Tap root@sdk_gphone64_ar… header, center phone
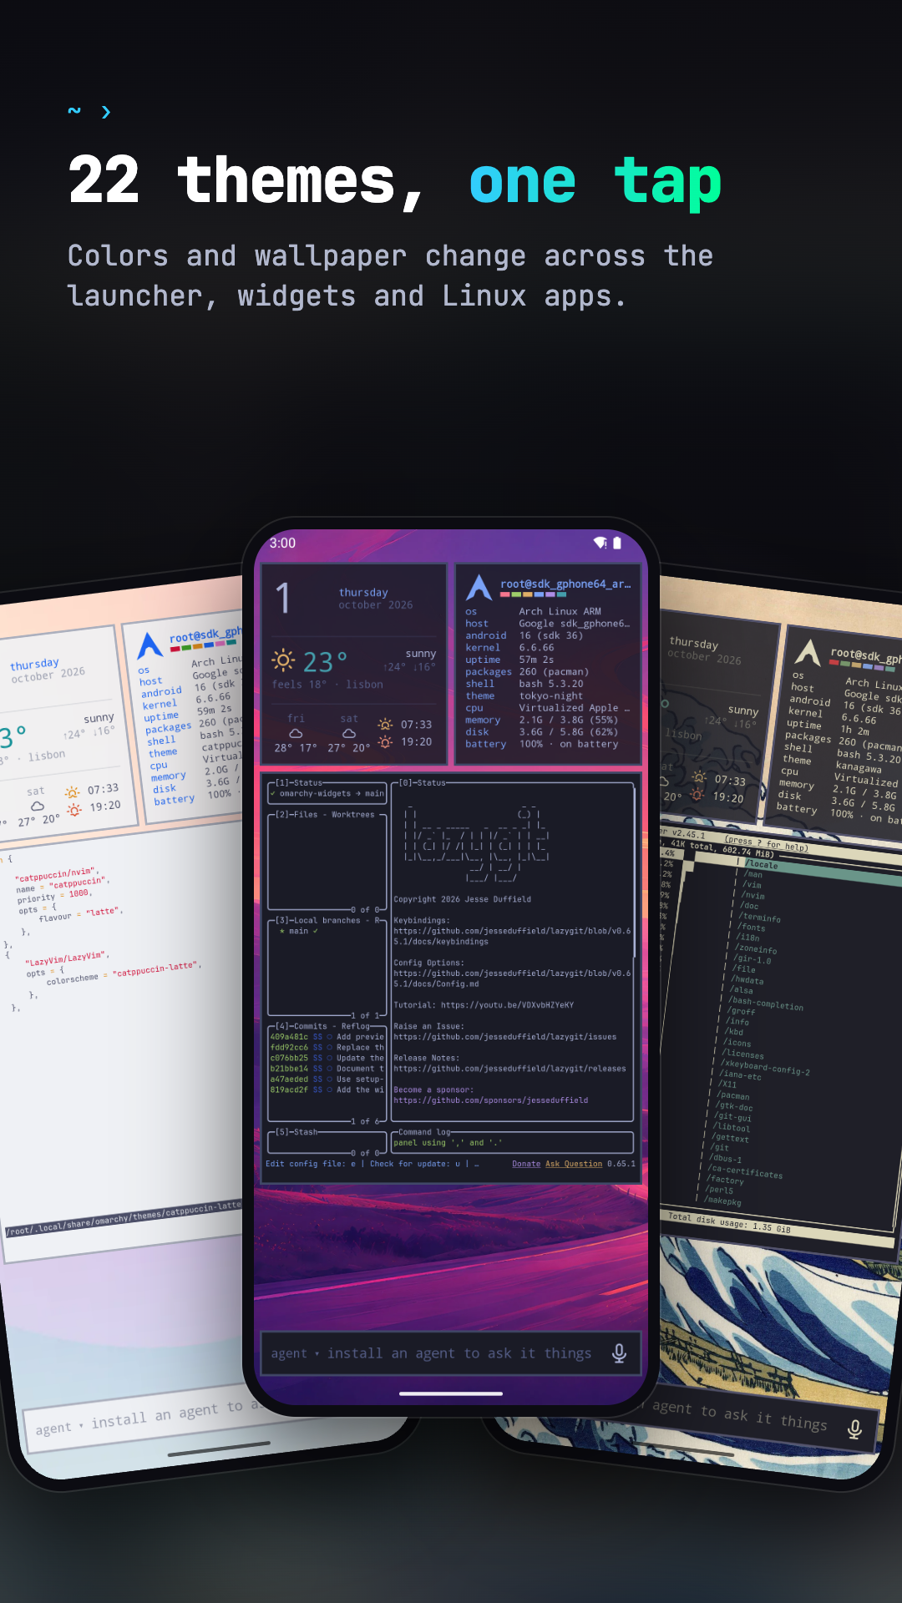 click(565, 584)
